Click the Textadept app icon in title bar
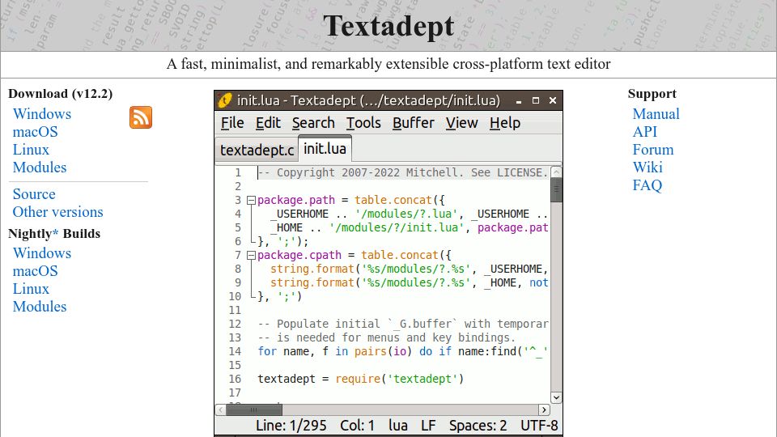Screen dimensions: 777x437 [225, 100]
